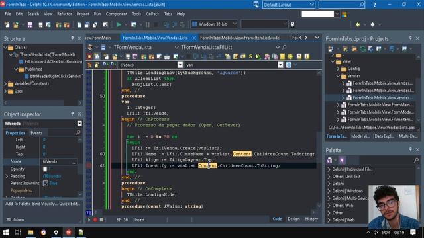This screenshot has width=424, height=238.
Task: Expand Other | Unit Test palette category
Action: 329,177
